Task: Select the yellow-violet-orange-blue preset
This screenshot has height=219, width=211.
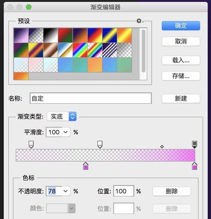Action: click(x=36, y=50)
